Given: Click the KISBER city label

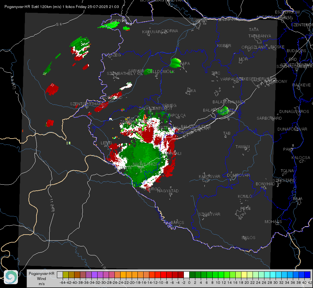Looking at the screenshot, I should click(224, 45).
